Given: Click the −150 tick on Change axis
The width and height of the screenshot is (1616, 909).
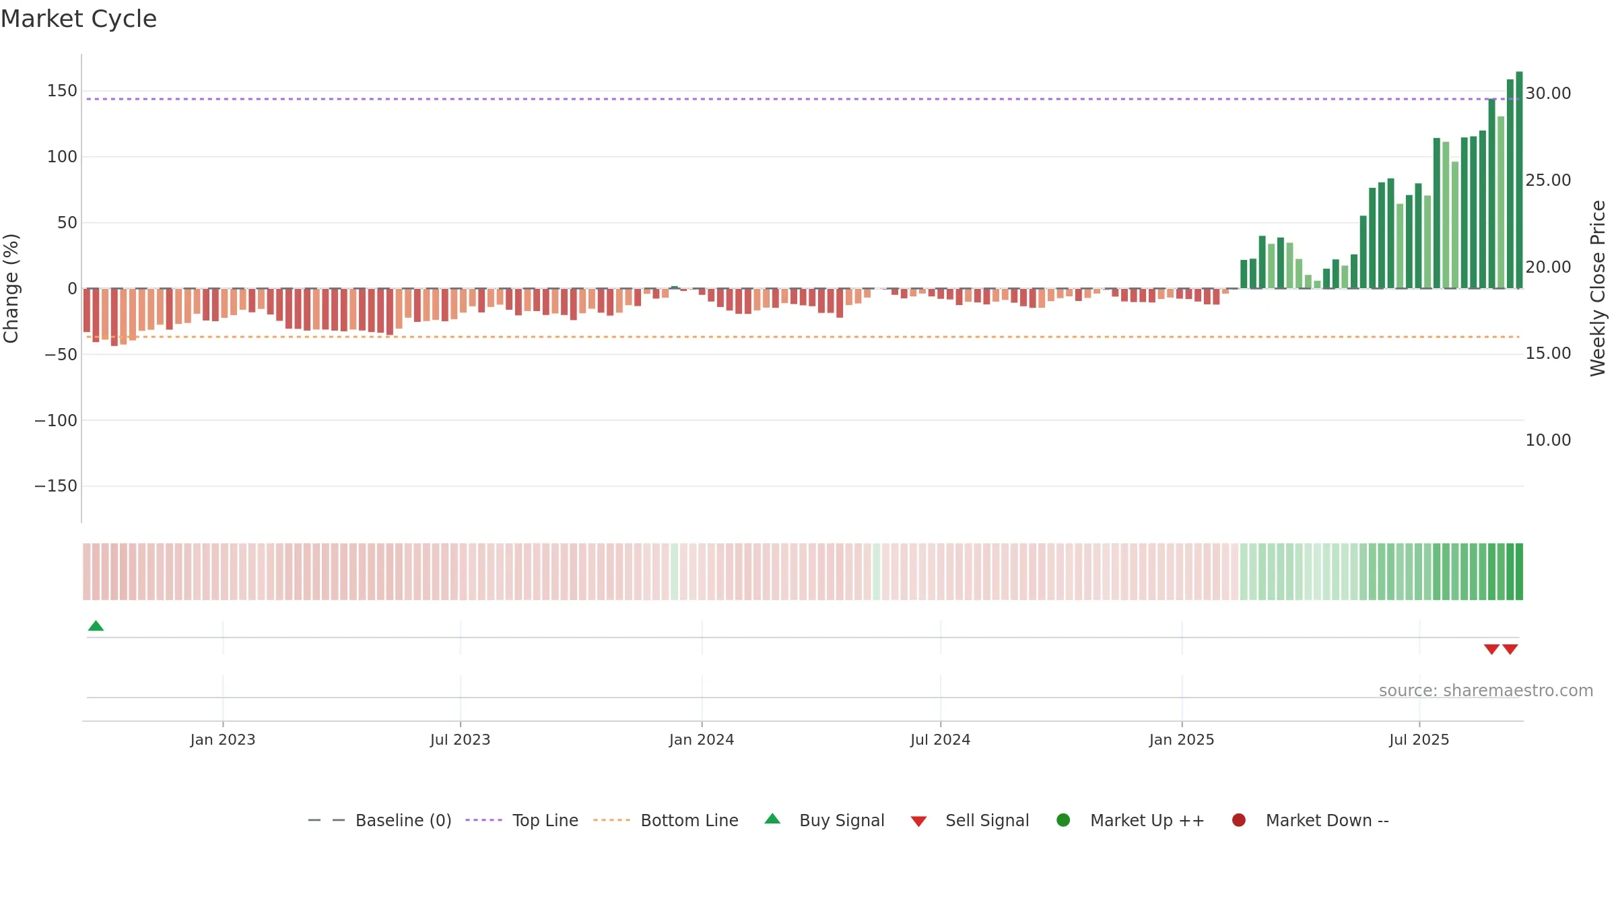Looking at the screenshot, I should click(x=56, y=486).
